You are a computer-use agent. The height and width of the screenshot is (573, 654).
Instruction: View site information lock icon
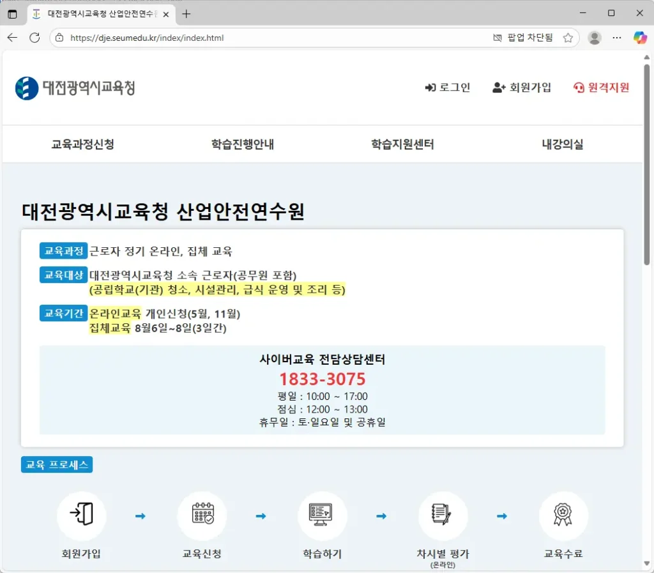pos(59,38)
